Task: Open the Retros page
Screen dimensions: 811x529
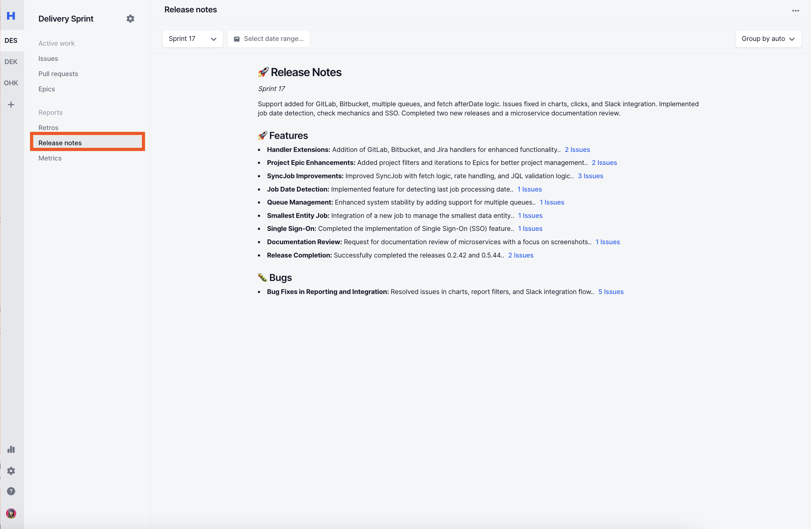Action: click(x=48, y=128)
